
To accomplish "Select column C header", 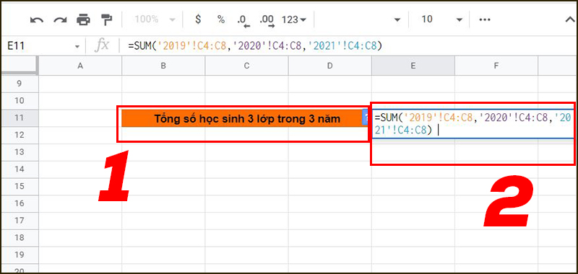I will 246,66.
